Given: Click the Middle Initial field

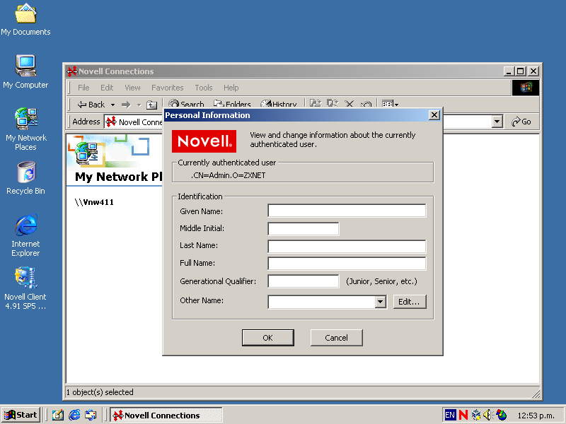Looking at the screenshot, I should tap(304, 228).
